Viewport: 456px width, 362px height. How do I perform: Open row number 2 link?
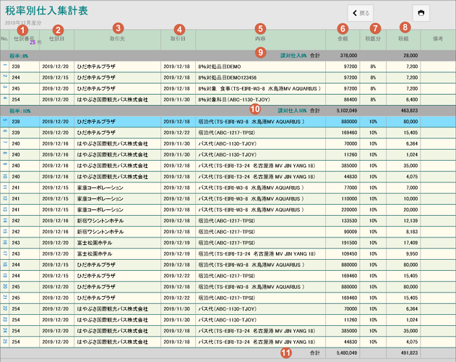click(5, 76)
